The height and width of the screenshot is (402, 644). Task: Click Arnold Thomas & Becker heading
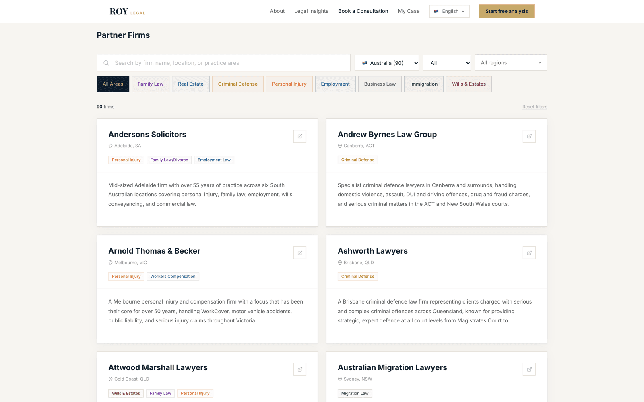[x=154, y=251]
